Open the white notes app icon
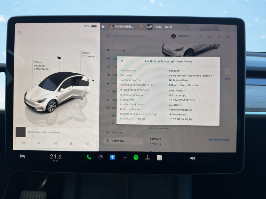The image size is (266, 199). (159, 158)
